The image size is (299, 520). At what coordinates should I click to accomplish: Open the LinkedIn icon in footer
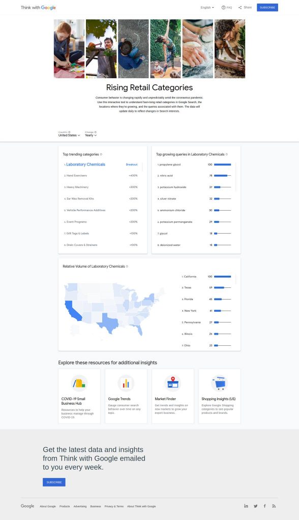tap(246, 506)
